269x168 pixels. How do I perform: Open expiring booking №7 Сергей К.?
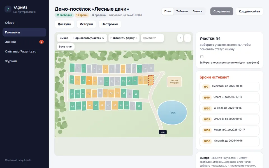point(229,87)
